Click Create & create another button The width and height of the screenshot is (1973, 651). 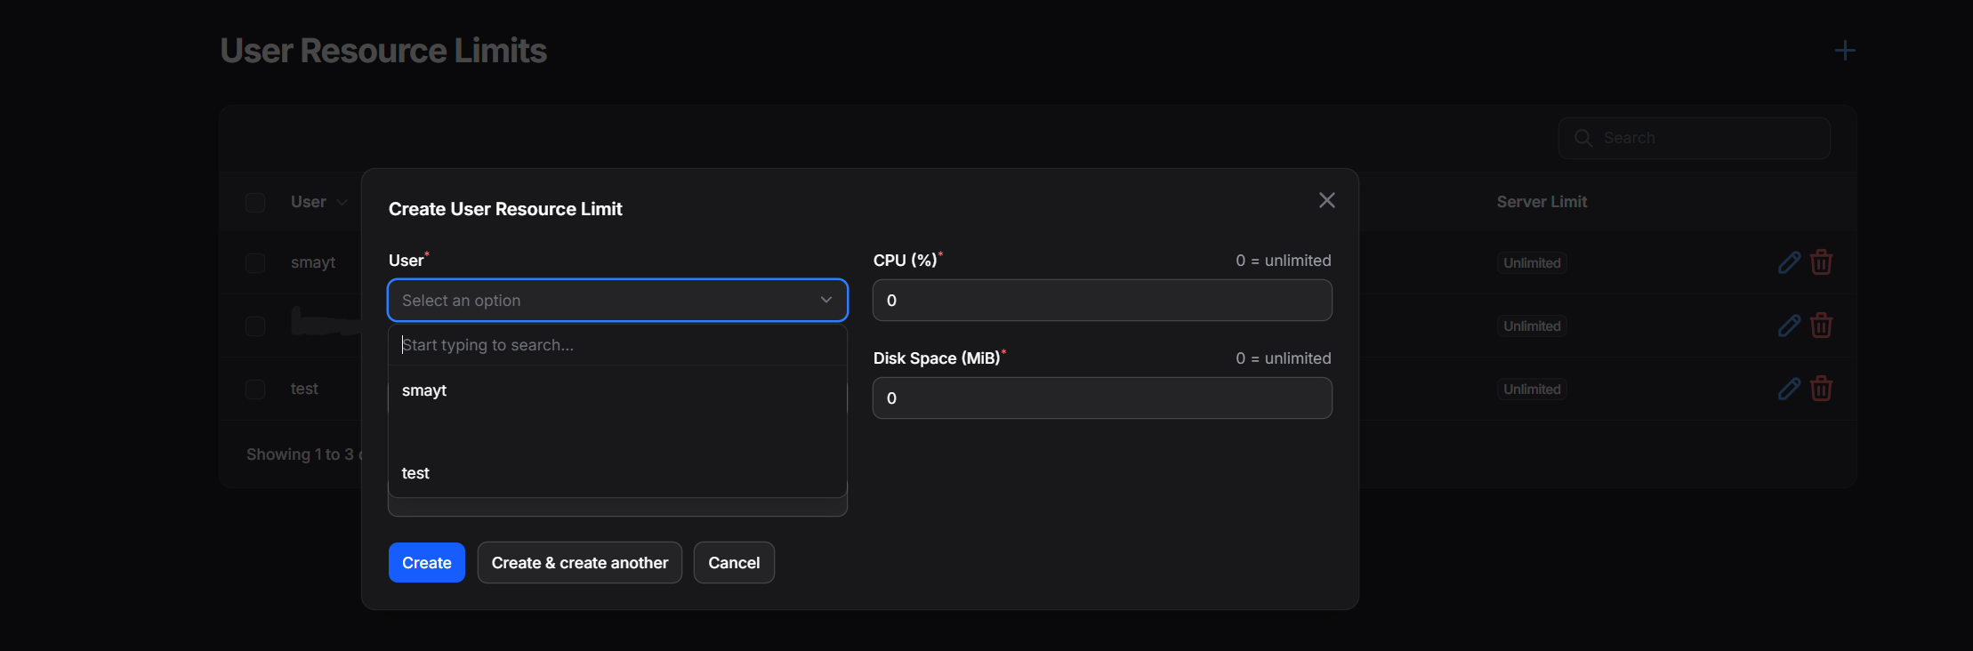click(580, 563)
